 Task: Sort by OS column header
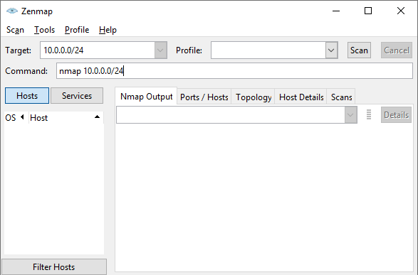(16, 117)
